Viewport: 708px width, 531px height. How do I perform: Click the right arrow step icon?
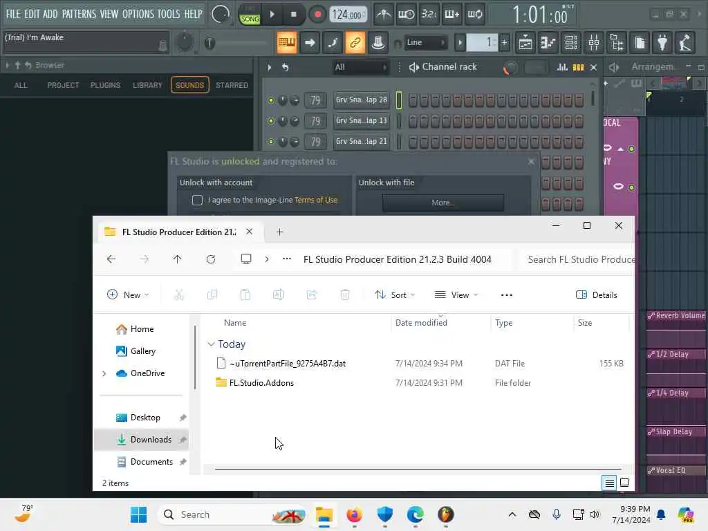(x=310, y=43)
